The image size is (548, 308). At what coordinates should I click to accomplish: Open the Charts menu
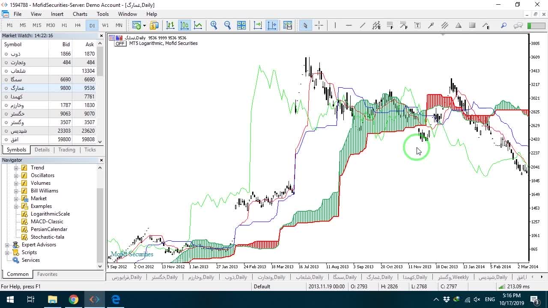[80, 14]
